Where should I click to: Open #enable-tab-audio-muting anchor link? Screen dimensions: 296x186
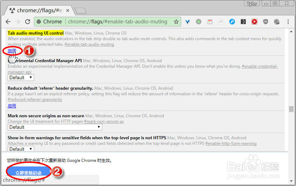(x=89, y=44)
